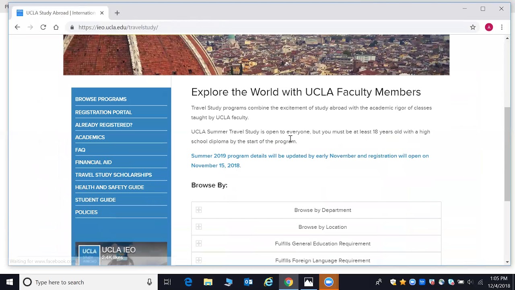Click Browse by Department label
The image size is (515, 290).
(x=323, y=210)
